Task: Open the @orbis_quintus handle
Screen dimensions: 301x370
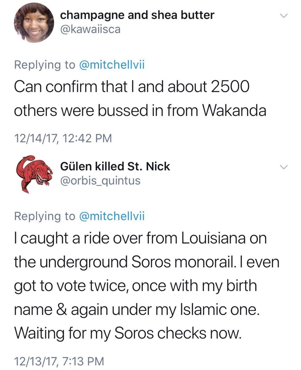Action: [100, 180]
